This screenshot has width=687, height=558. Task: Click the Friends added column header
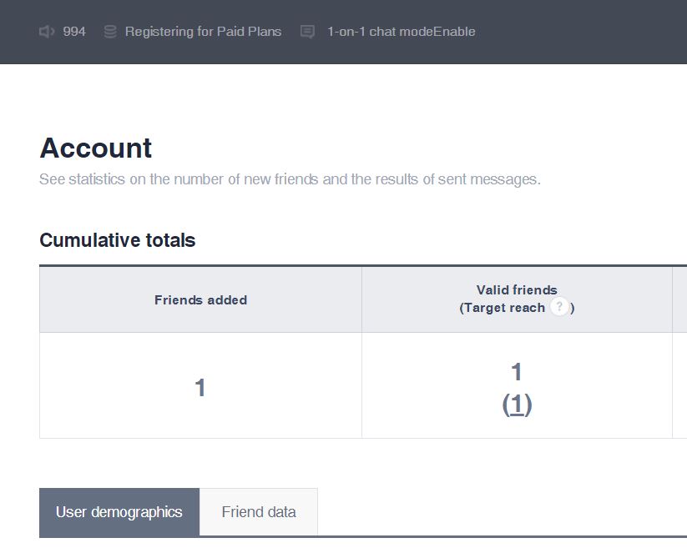200,300
